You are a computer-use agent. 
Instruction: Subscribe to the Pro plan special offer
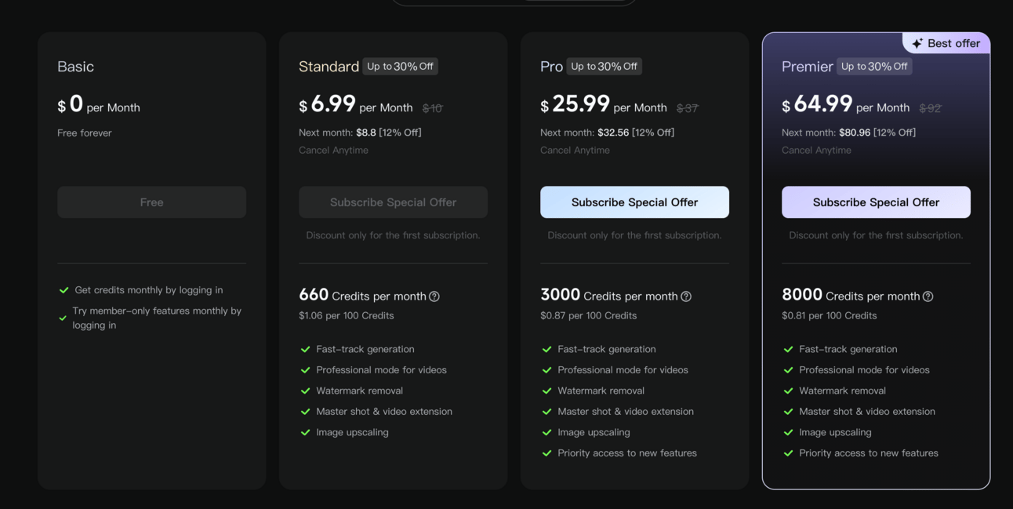click(634, 202)
